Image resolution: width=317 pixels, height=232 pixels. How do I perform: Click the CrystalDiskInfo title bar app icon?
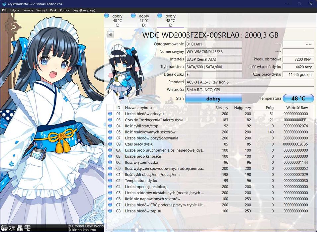4,4
